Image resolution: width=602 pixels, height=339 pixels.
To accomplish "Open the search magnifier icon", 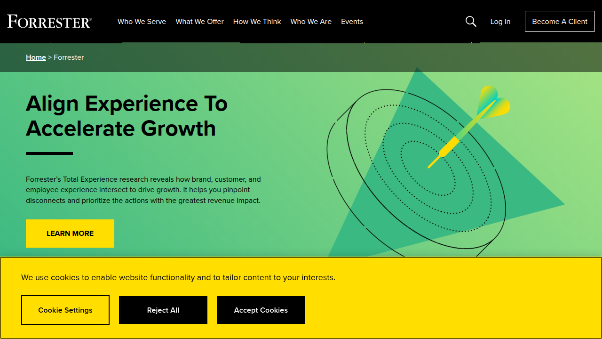I will (x=471, y=21).
